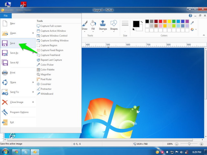Click the Save floppy disk icon

(5, 43)
